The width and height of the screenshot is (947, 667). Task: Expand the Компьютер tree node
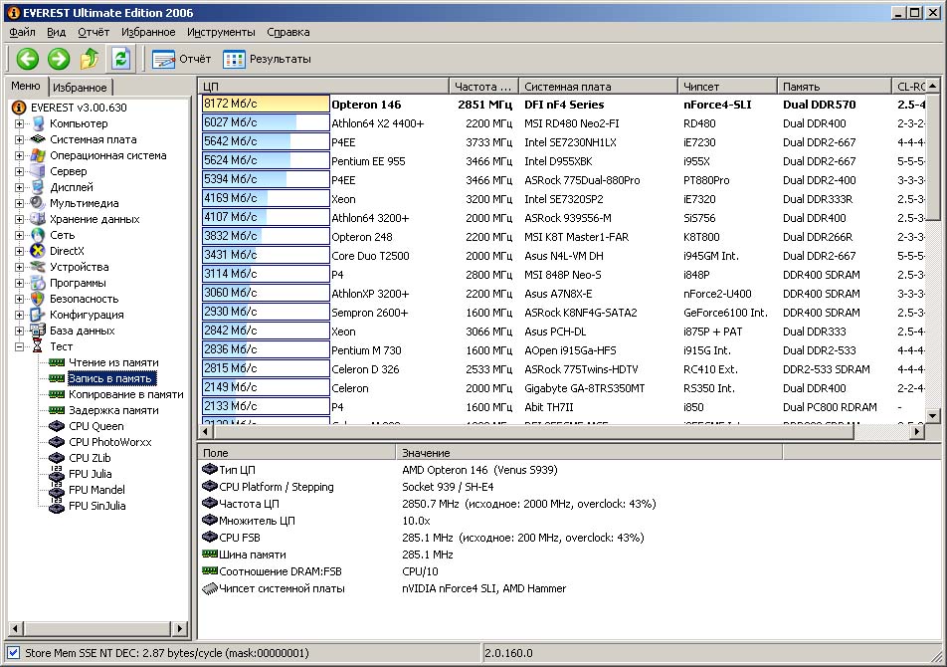tap(20, 123)
